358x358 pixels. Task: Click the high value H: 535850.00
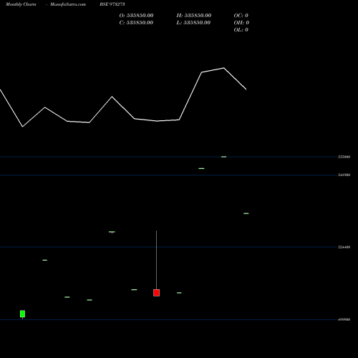[194, 16]
